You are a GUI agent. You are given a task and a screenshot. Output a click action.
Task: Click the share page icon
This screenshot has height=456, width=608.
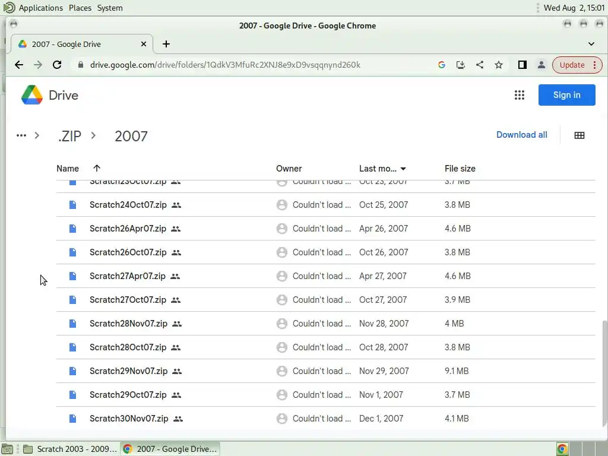pos(480,65)
